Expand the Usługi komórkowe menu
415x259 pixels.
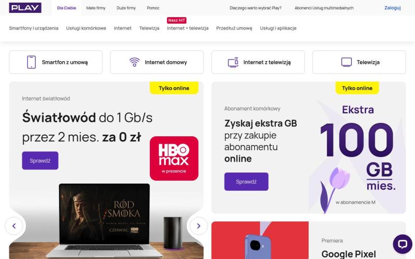(86, 28)
